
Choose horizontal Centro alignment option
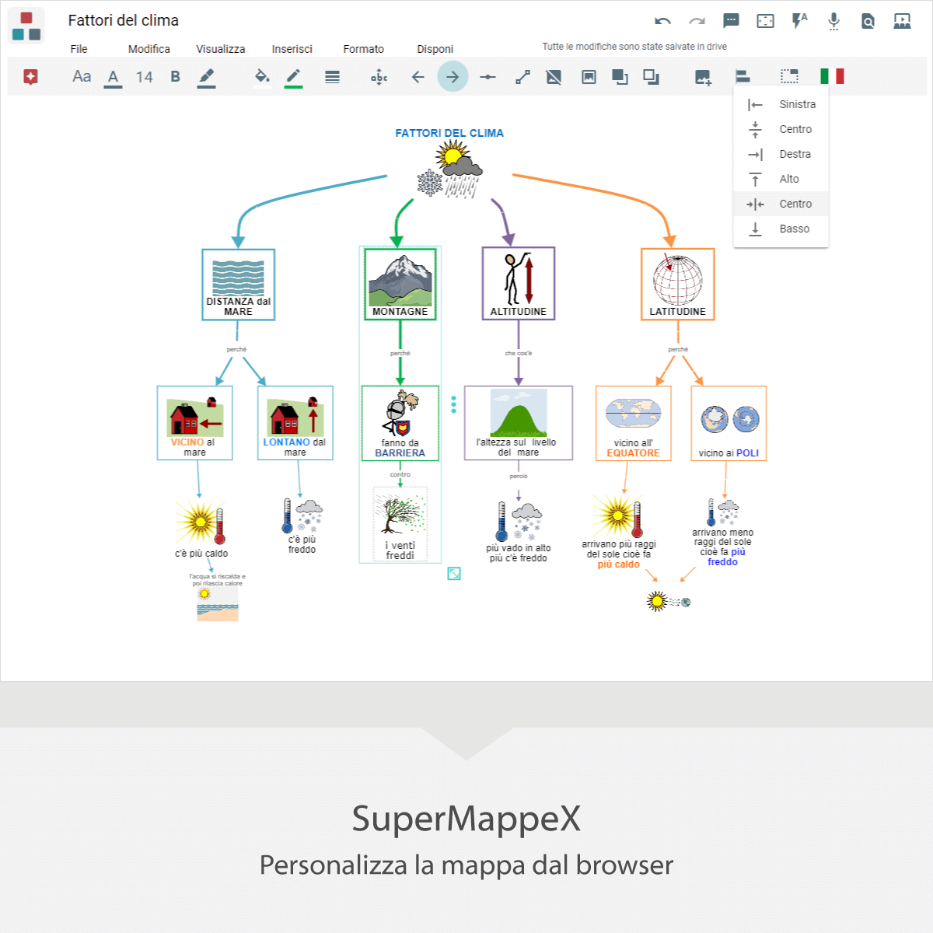pos(781,129)
